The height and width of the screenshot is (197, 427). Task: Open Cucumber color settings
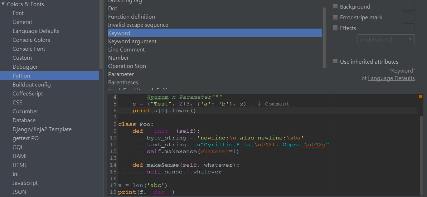[25, 112]
